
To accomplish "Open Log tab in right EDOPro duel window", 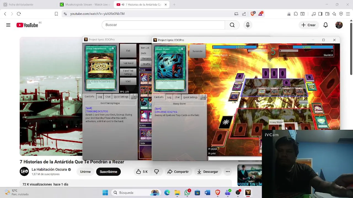I will pyautogui.click(x=169, y=97).
